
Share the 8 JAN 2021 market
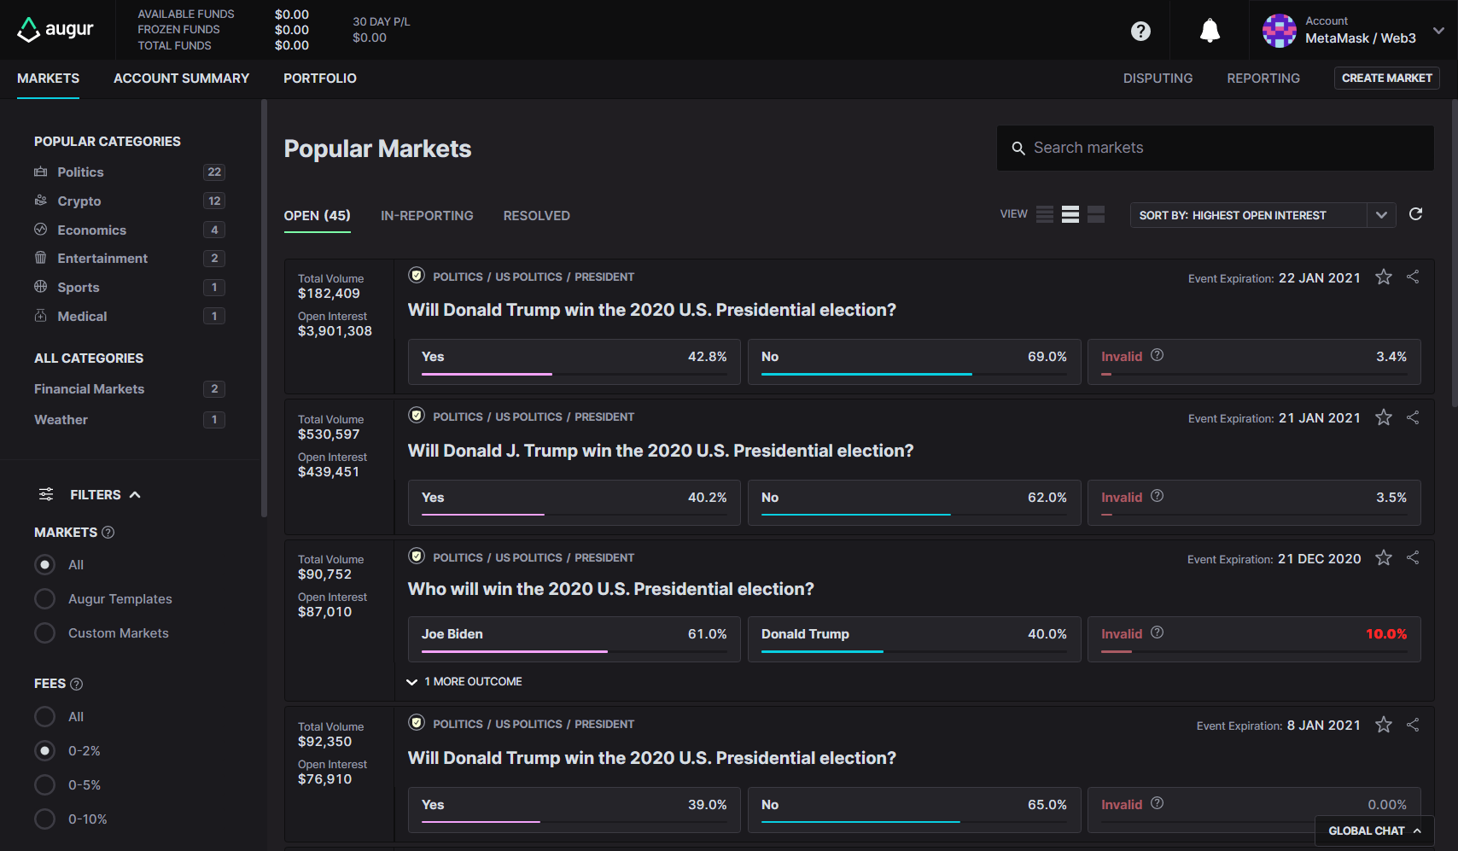click(x=1413, y=725)
